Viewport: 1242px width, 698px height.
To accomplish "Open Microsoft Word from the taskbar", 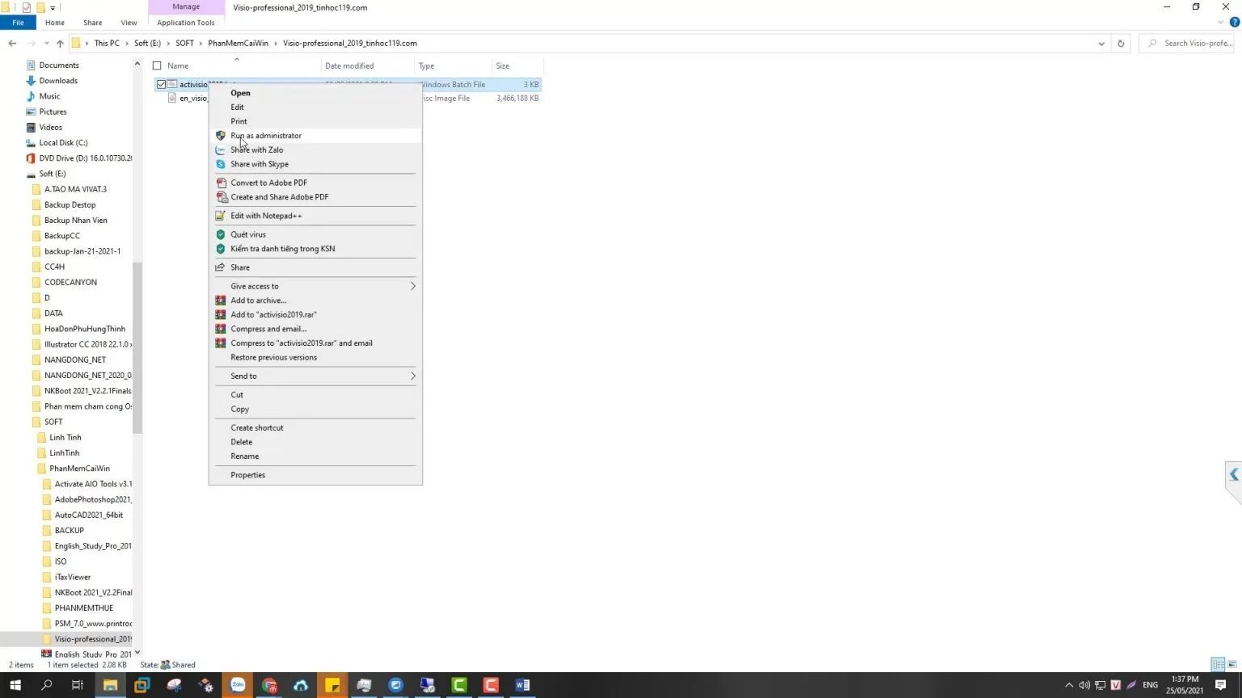I will click(522, 685).
